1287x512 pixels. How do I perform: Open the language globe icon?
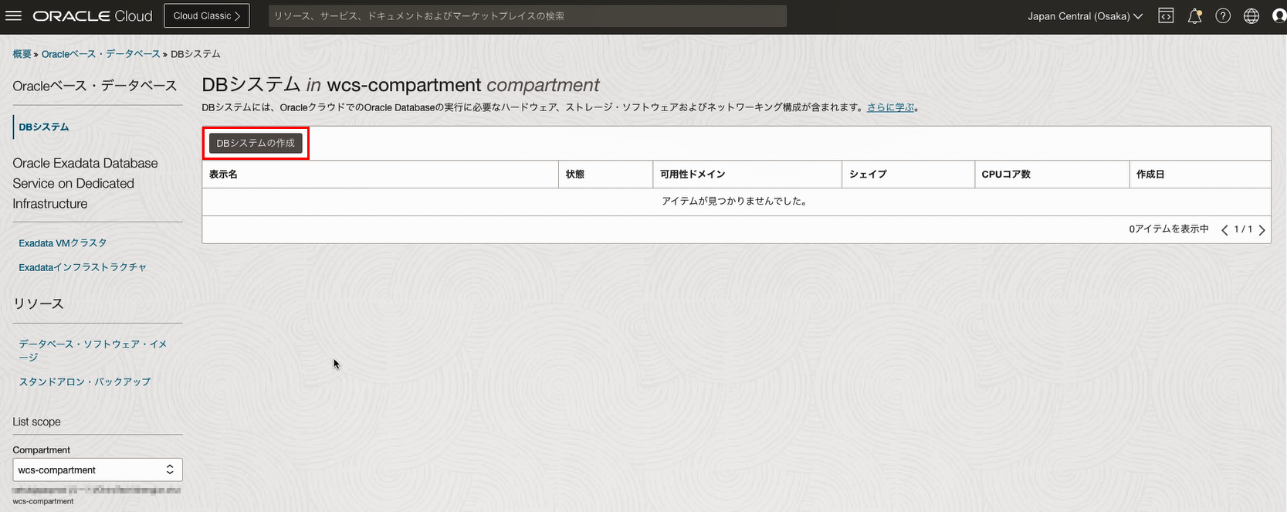click(x=1251, y=16)
